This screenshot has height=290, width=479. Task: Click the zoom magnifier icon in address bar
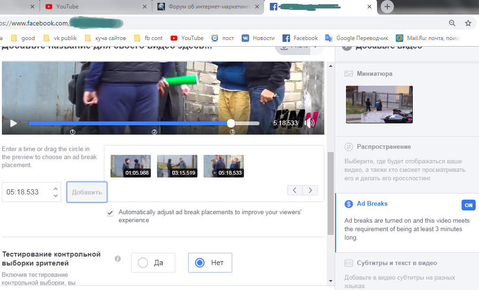[x=452, y=23]
